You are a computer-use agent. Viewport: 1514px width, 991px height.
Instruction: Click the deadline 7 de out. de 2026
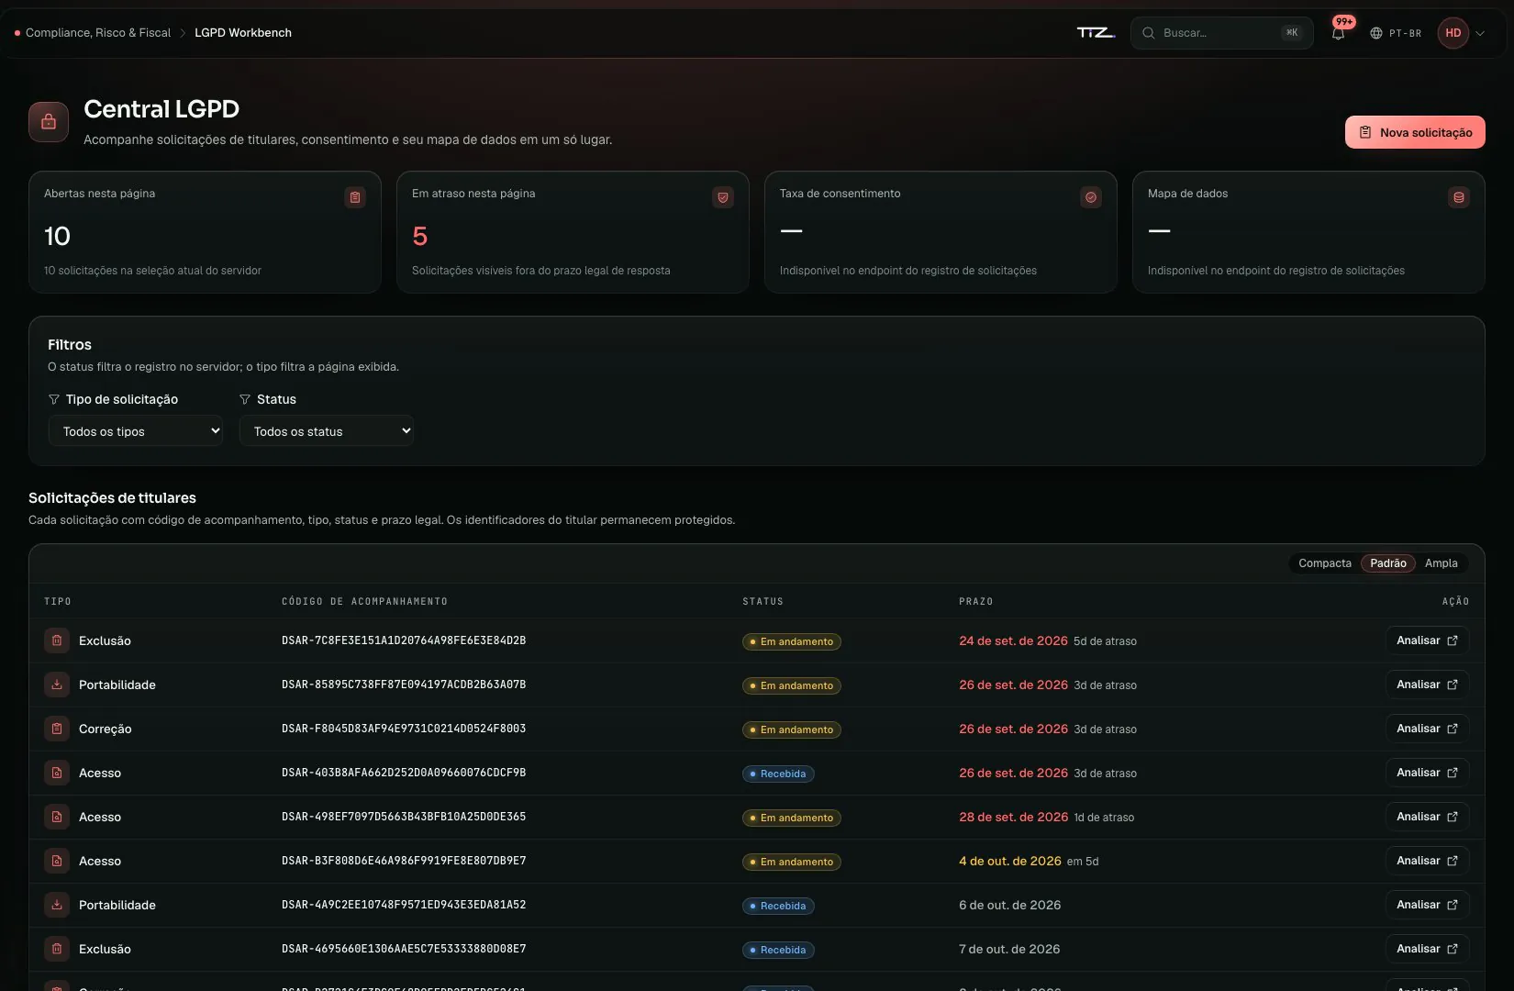(x=1009, y=949)
